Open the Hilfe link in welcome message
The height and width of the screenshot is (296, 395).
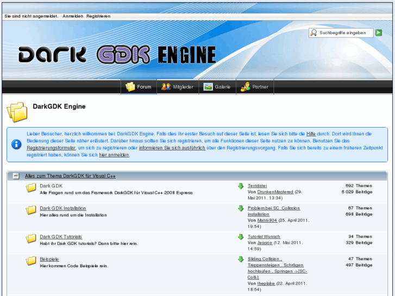311,134
